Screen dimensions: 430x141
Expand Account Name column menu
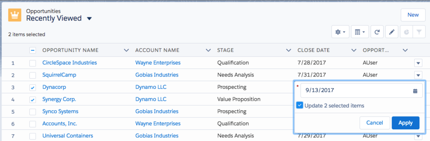pyautogui.click(x=209, y=50)
